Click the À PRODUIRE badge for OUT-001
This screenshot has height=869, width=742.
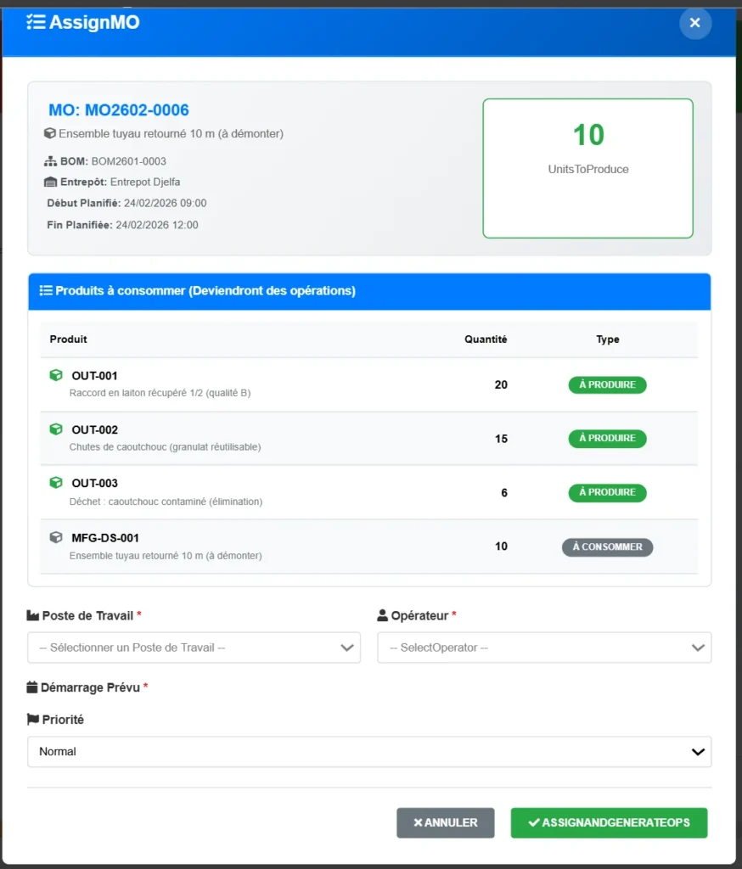coord(607,385)
